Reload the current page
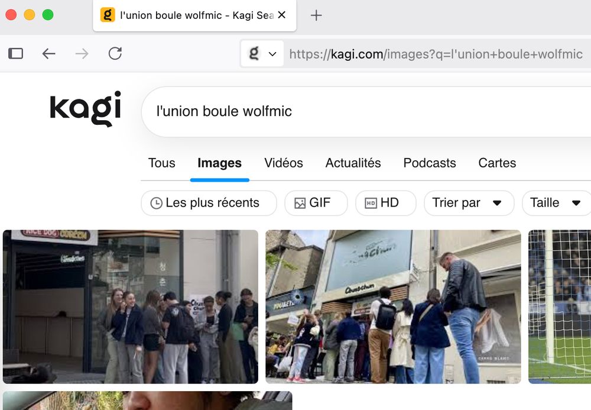 tap(115, 53)
